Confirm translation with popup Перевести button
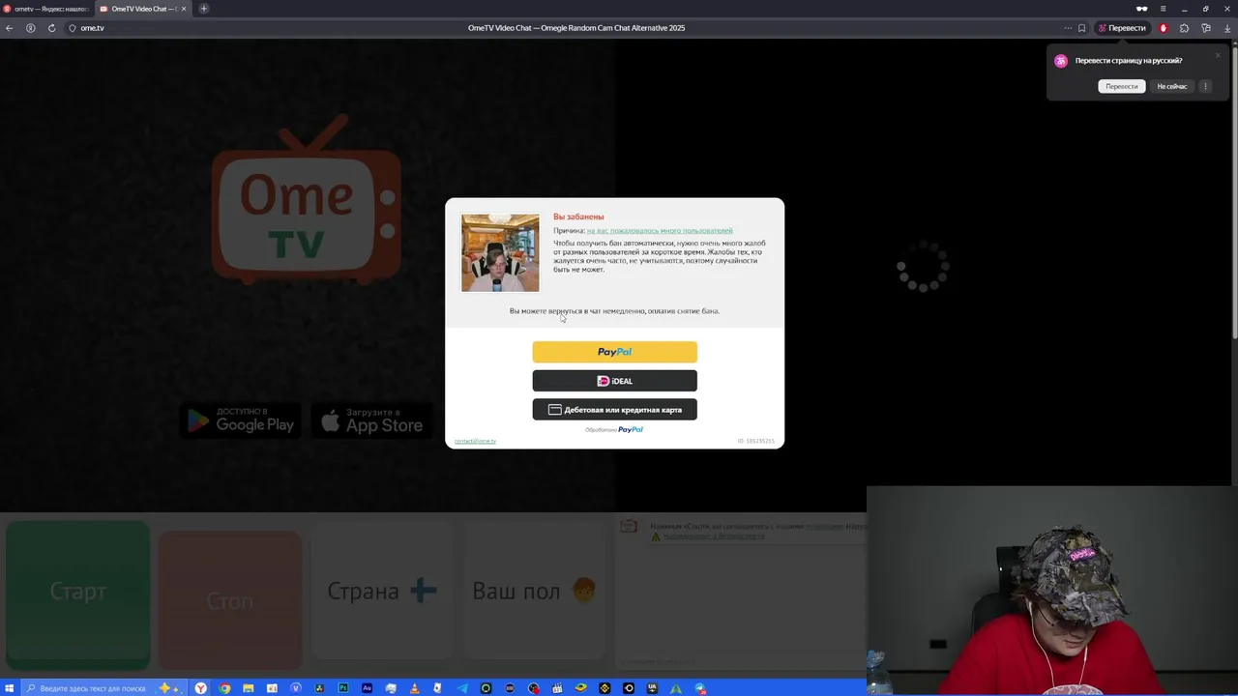This screenshot has height=696, width=1238. [1122, 86]
